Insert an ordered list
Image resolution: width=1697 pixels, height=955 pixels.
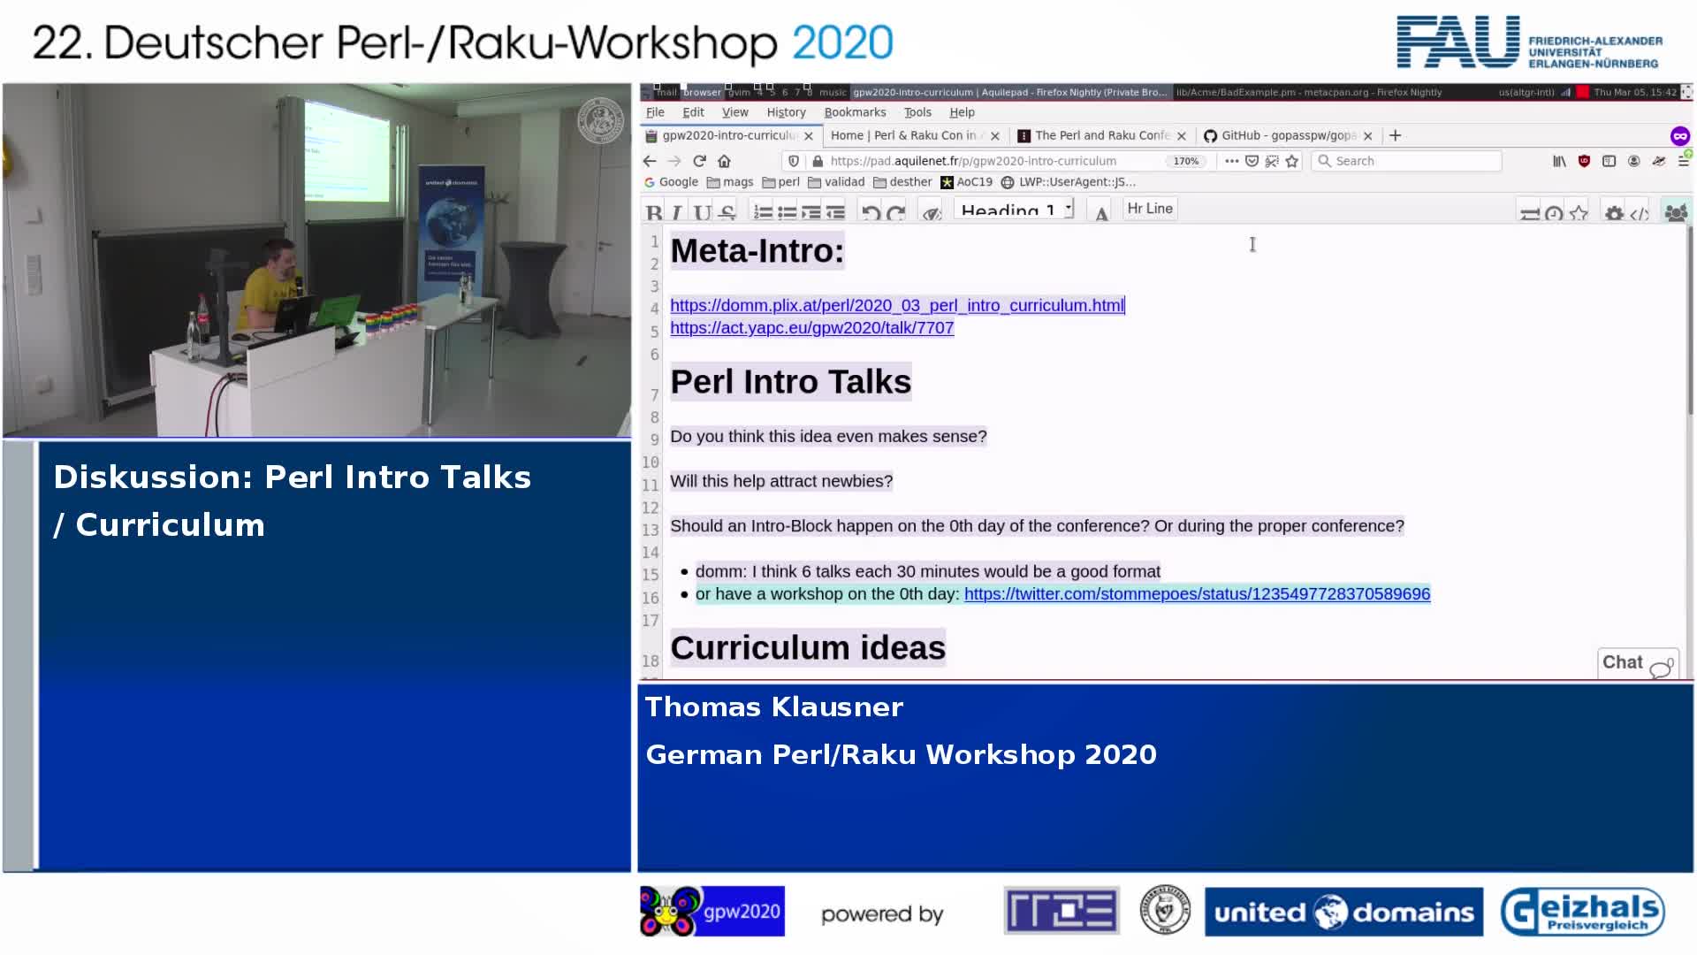pyautogui.click(x=763, y=212)
